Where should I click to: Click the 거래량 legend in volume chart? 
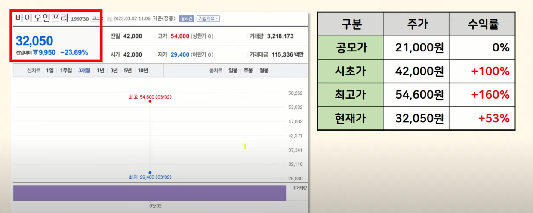coord(300,188)
